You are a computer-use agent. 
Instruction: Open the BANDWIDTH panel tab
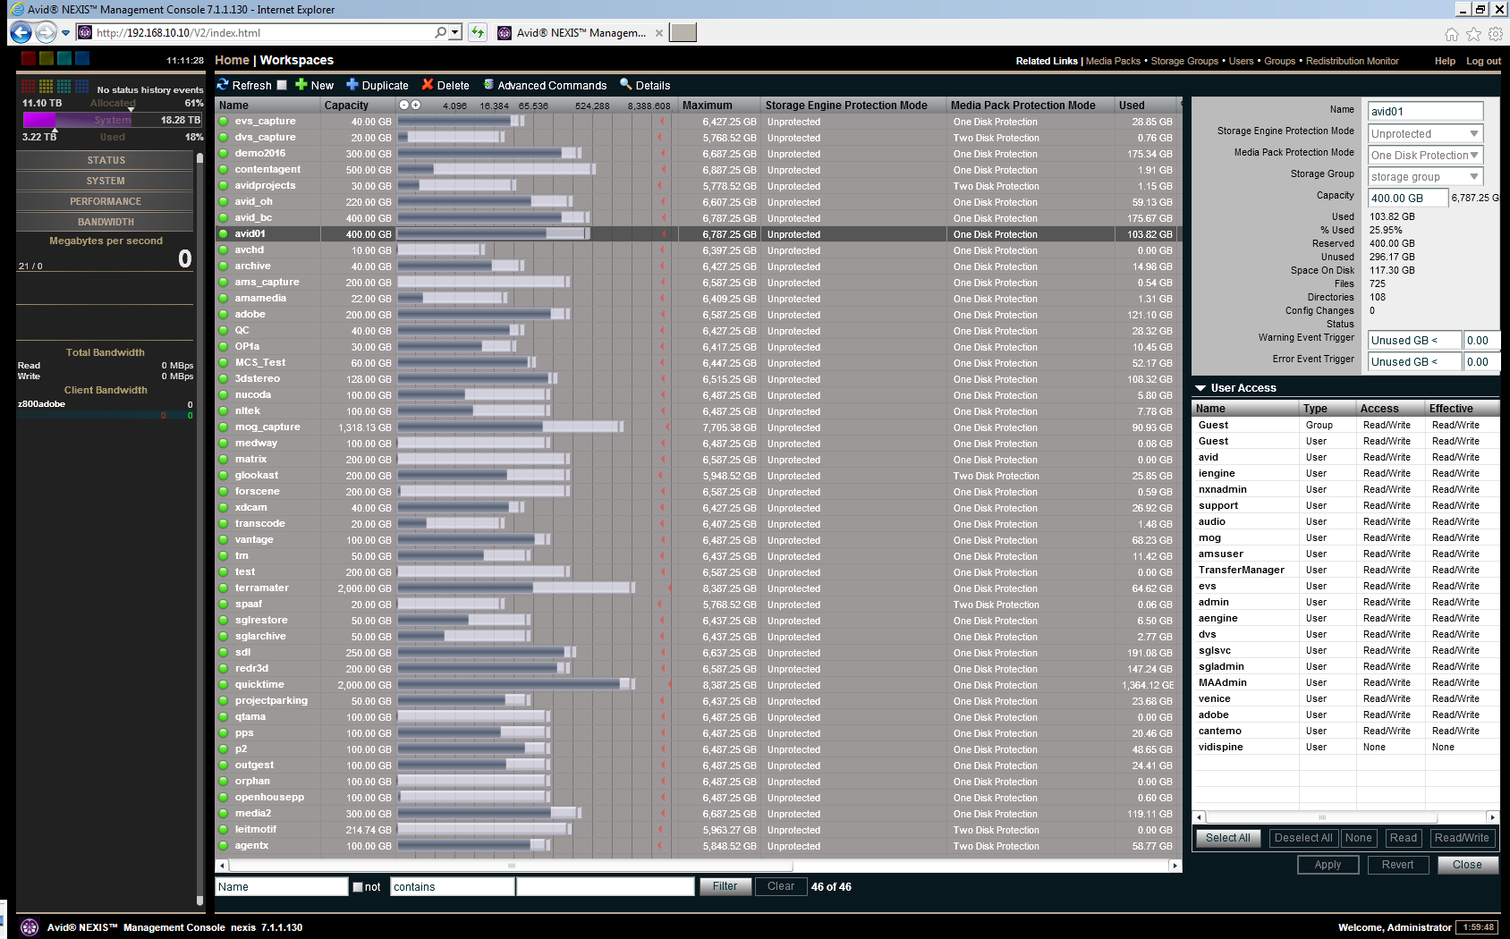pyautogui.click(x=106, y=222)
